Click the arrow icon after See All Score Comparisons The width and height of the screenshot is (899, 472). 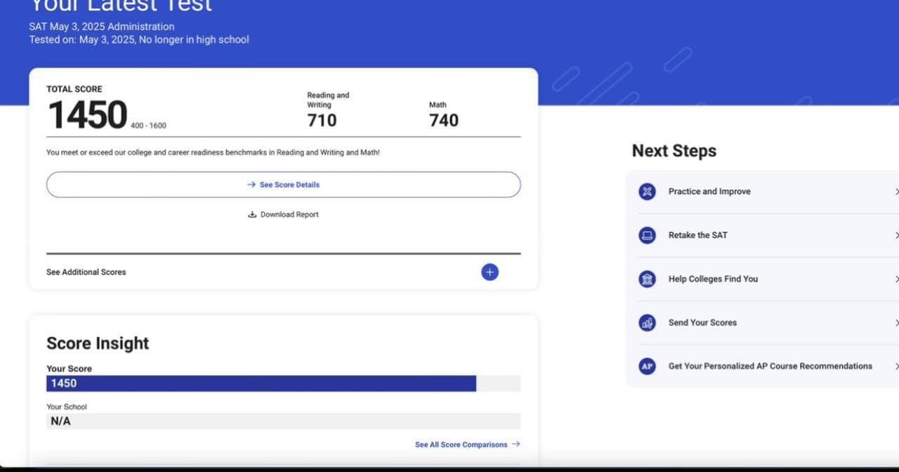pos(516,444)
